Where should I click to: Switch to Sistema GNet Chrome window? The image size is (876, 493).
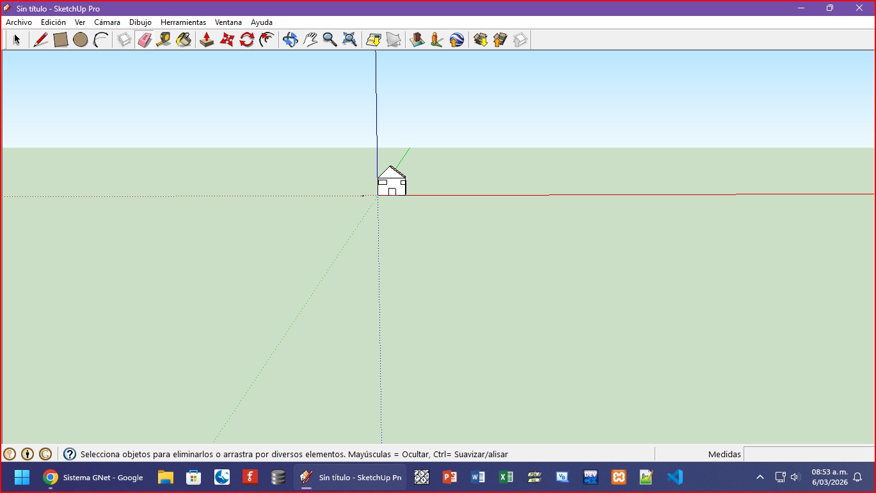point(93,477)
